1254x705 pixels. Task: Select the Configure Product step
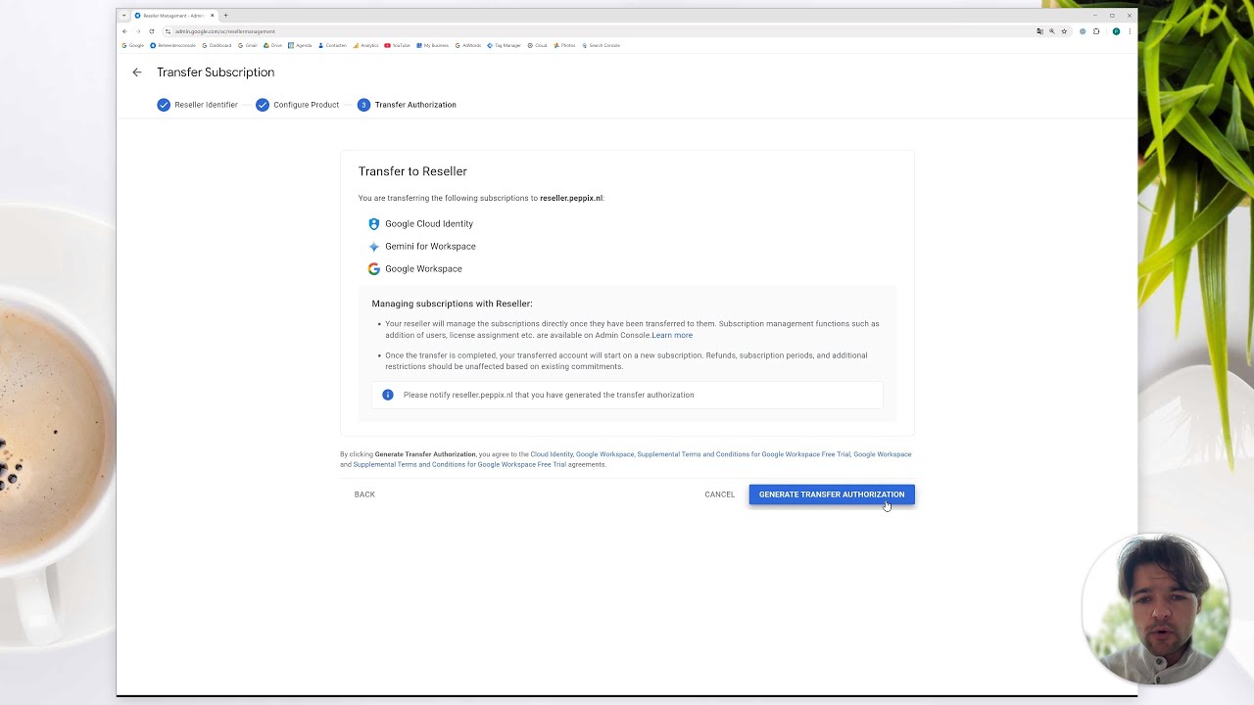[298, 105]
